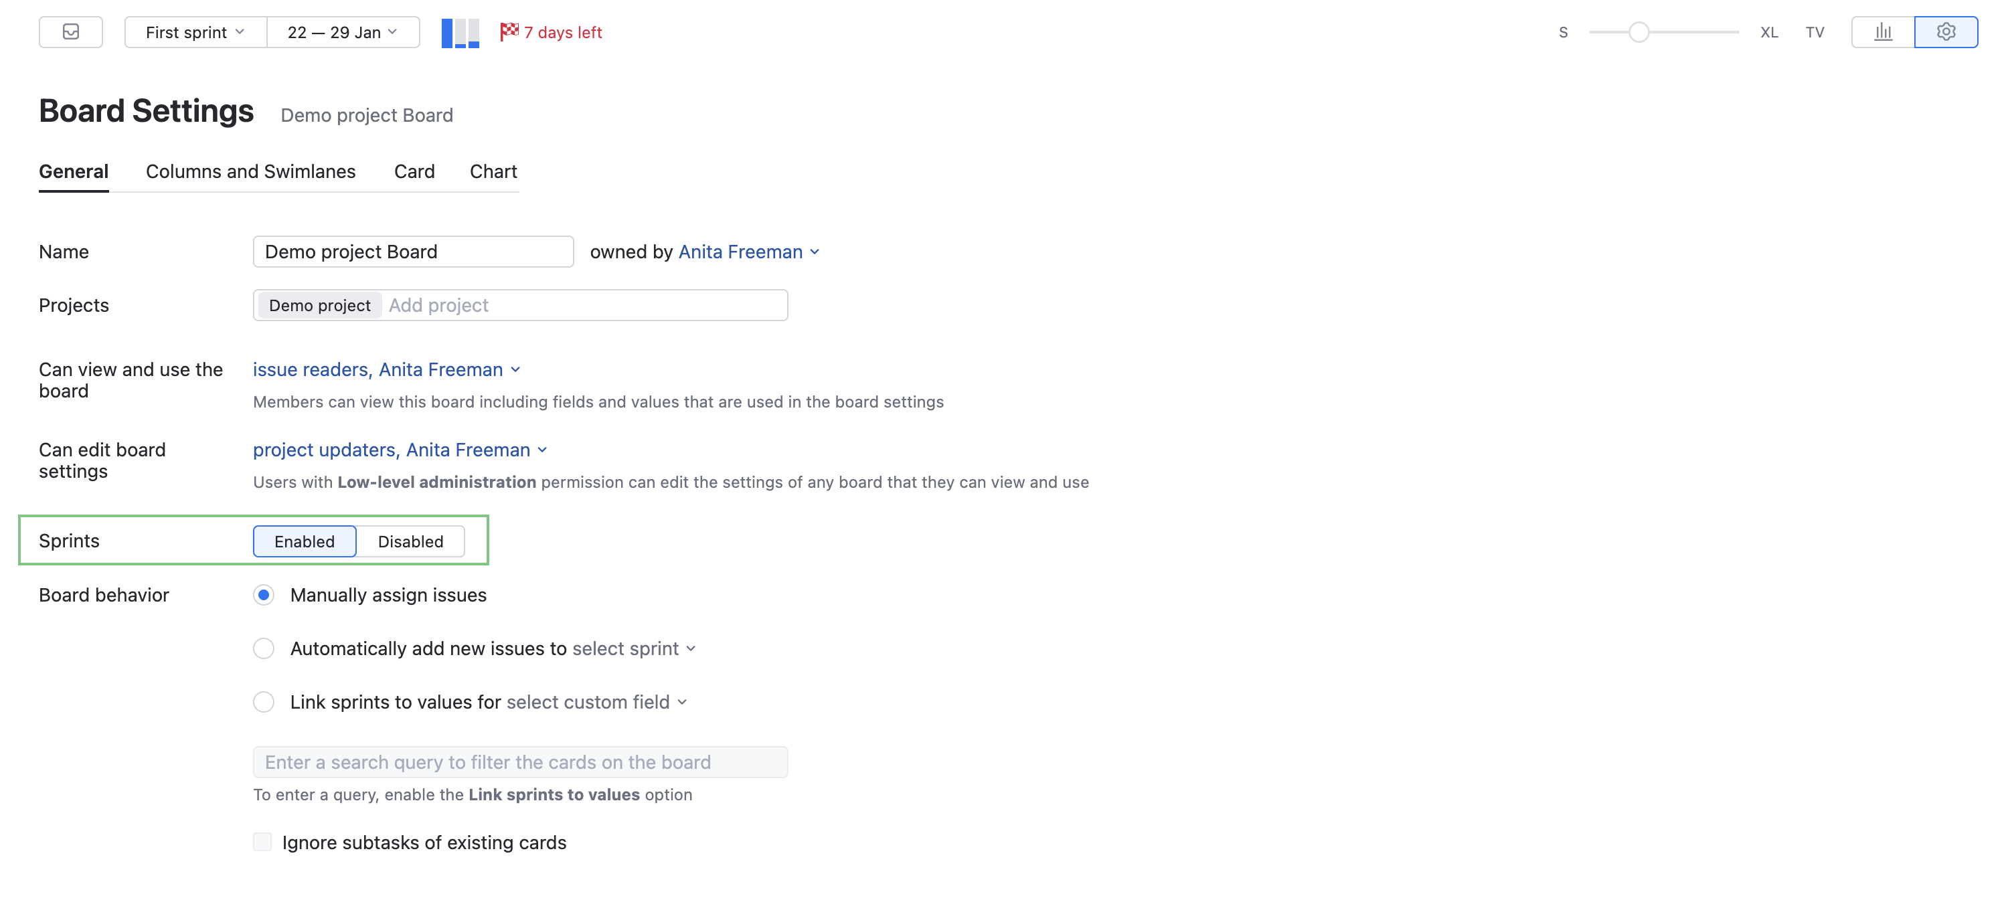Open board owner Anita Freeman dropdown
2008x898 pixels.
point(748,252)
